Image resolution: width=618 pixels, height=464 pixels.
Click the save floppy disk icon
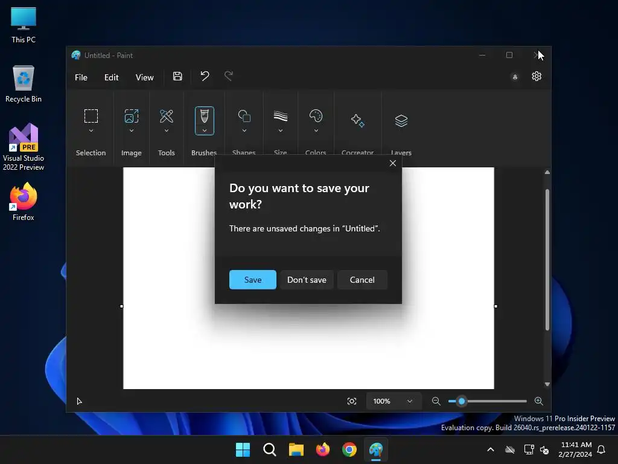coord(177,76)
